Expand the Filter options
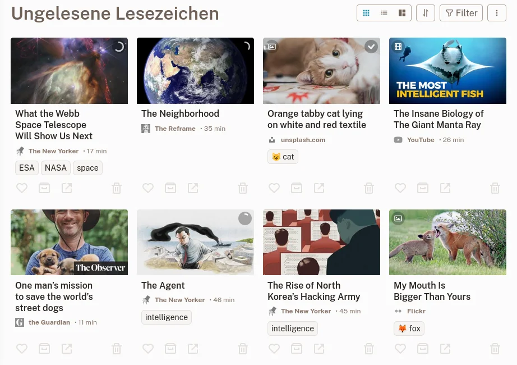This screenshot has width=517, height=365. pos(461,13)
